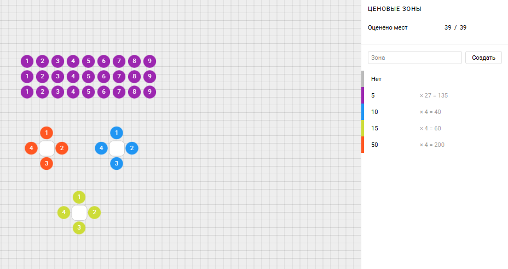
Task: Click the yellow-green color bar of zone 15
Action: (x=362, y=128)
